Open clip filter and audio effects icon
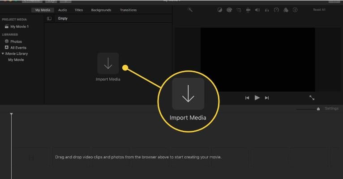The height and width of the screenshot is (179, 343). coord(286,10)
